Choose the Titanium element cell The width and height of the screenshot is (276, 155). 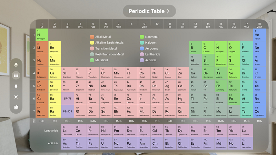coord(80,73)
